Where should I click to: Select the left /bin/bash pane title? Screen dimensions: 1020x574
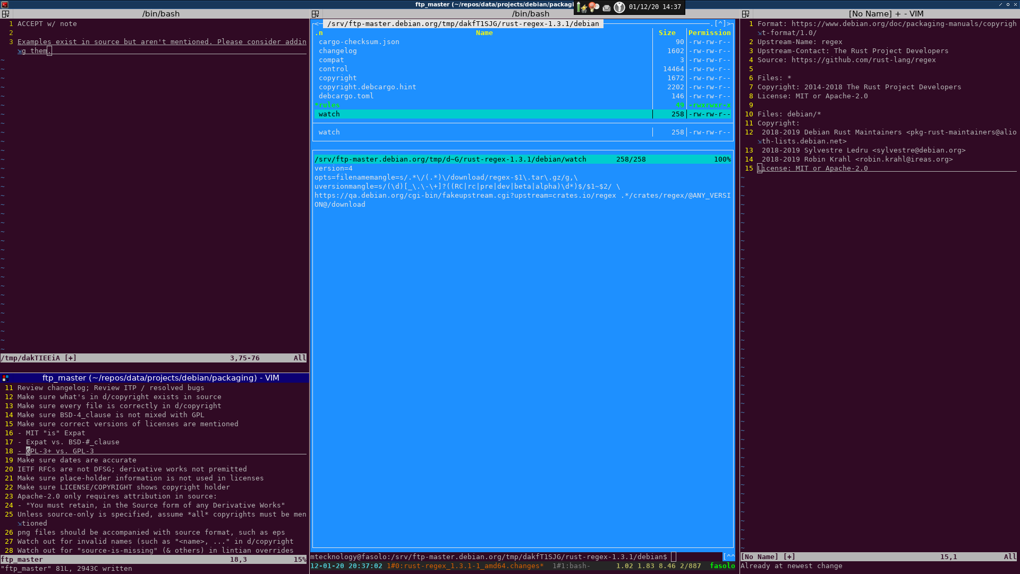tap(161, 14)
